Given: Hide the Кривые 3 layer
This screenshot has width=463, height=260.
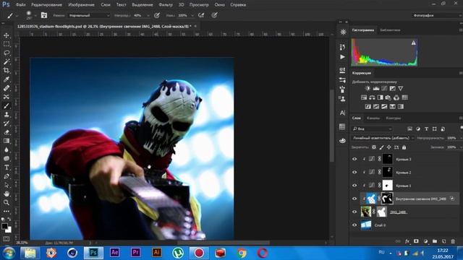Looking at the screenshot, I should click(354, 159).
